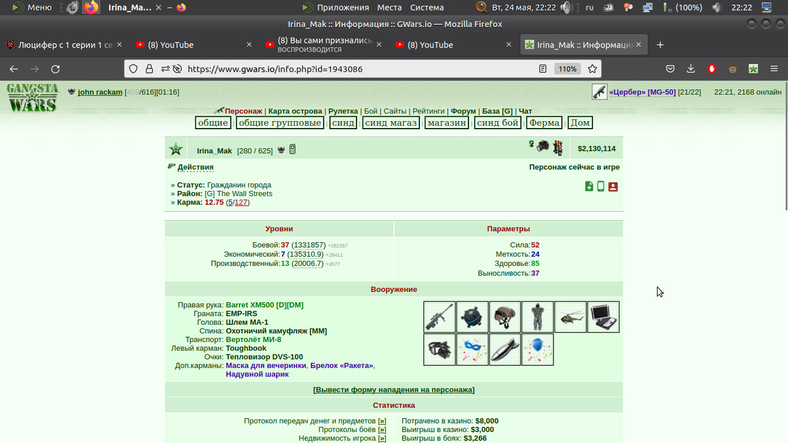This screenshot has height=443, width=788.
Task: Click the Barret XM500 rifle thumbnail
Action: (x=440, y=317)
